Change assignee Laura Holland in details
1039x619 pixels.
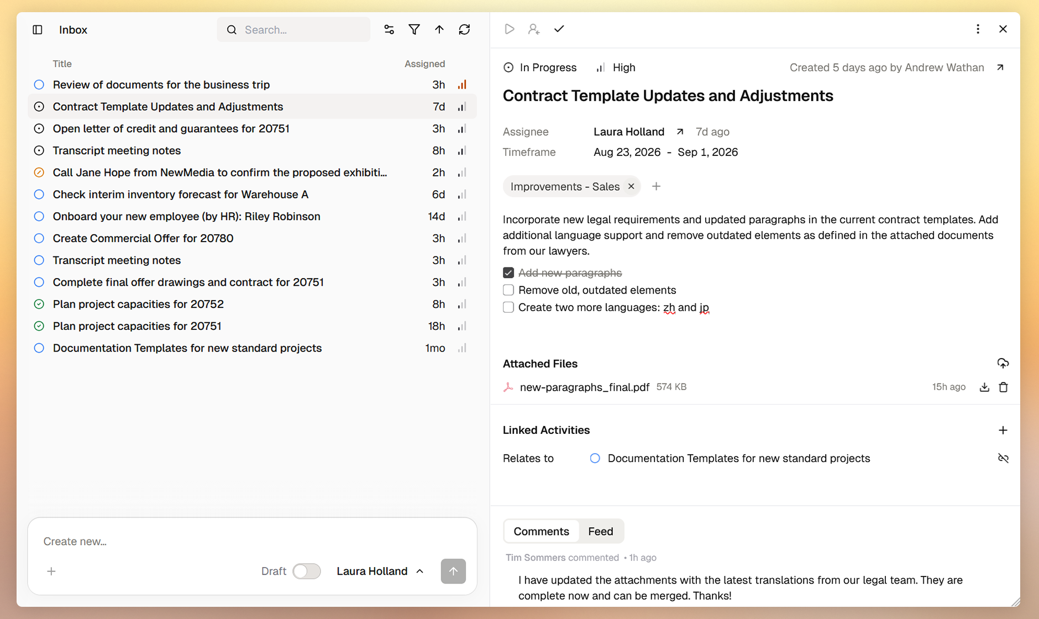(629, 132)
